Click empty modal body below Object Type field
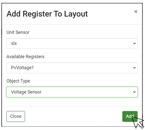This screenshot has height=130, width=145. tap(72, 102)
